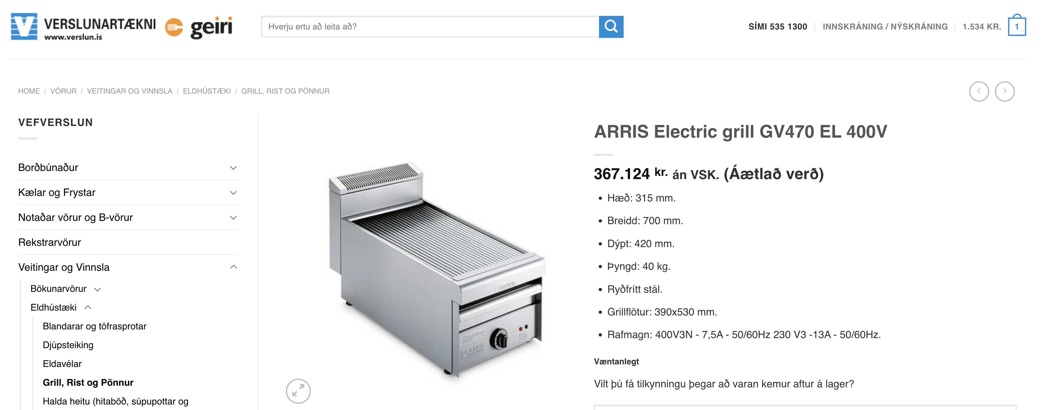Expand Notaðar vörur og B-vörur chevron
1058x410 pixels.
point(233,218)
